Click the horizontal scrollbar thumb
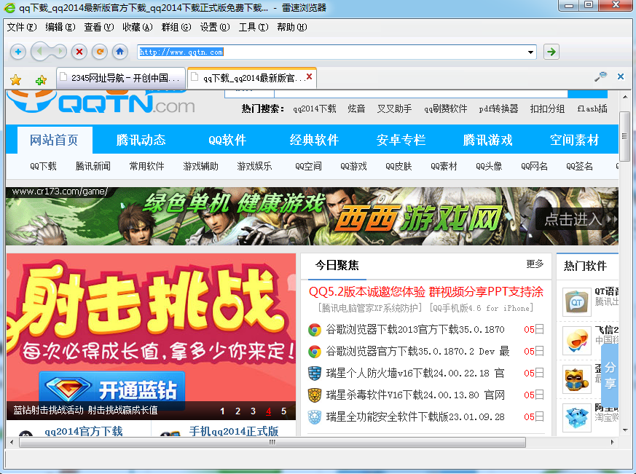 point(272,442)
